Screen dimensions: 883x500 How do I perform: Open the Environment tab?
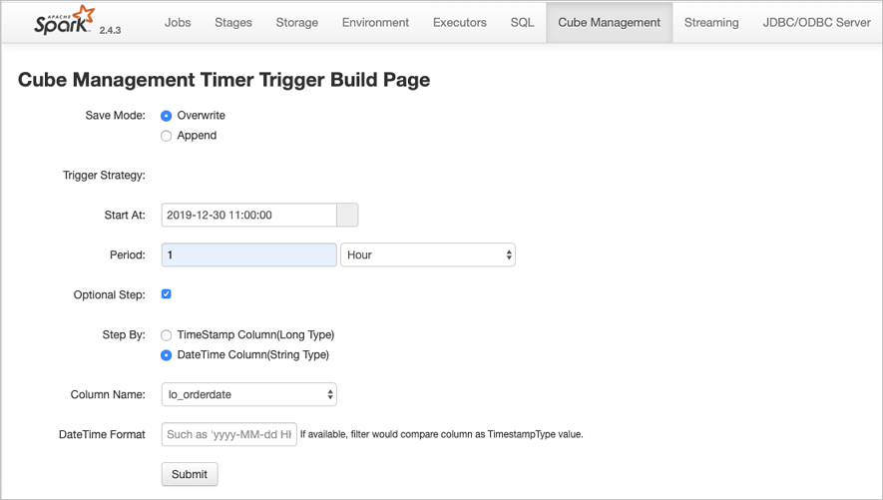[x=375, y=23]
